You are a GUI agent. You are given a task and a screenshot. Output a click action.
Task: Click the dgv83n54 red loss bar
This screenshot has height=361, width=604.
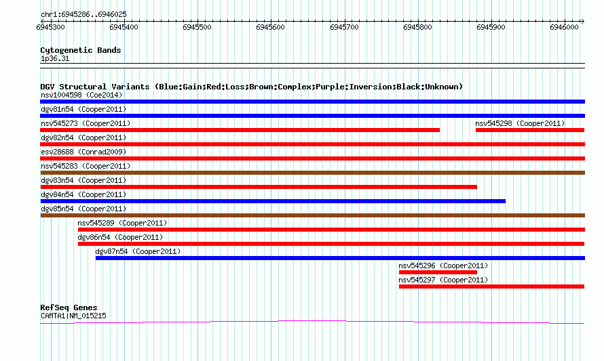point(259,187)
